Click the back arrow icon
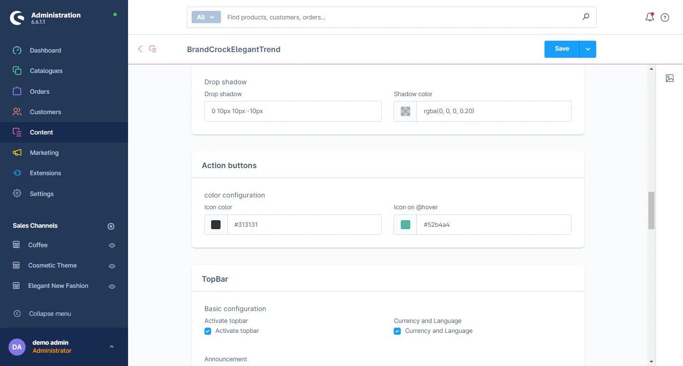The height and width of the screenshot is (366, 683). point(140,49)
